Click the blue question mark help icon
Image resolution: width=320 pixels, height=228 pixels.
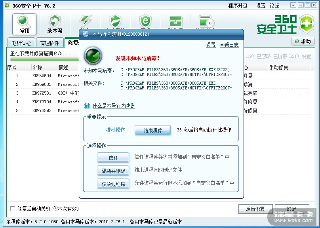(x=87, y=106)
